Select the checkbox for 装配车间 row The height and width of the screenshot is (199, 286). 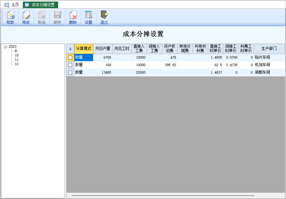70,72
